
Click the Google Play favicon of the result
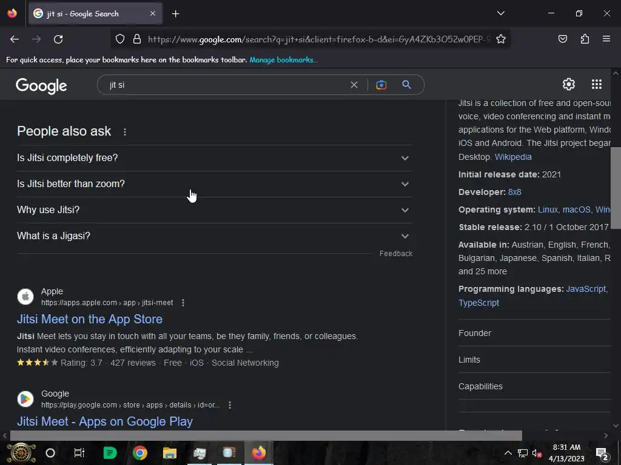point(25,399)
